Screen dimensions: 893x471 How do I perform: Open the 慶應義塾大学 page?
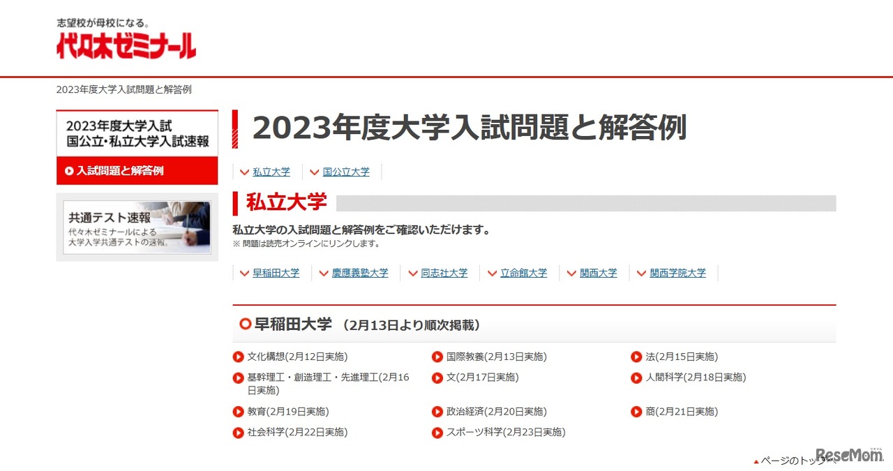[361, 273]
